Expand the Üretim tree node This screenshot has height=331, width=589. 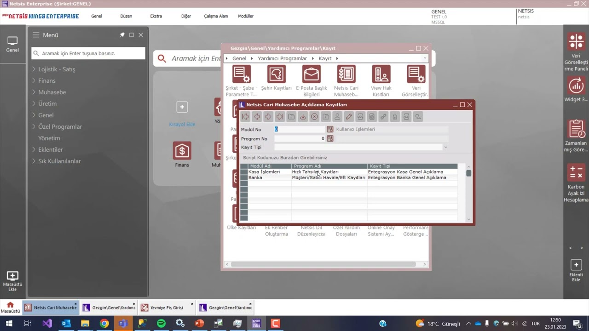(x=34, y=104)
